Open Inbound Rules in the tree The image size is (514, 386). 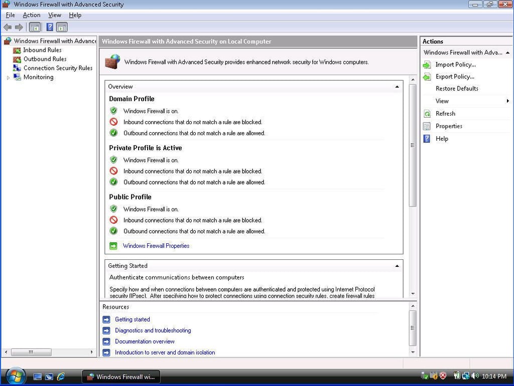(x=42, y=50)
